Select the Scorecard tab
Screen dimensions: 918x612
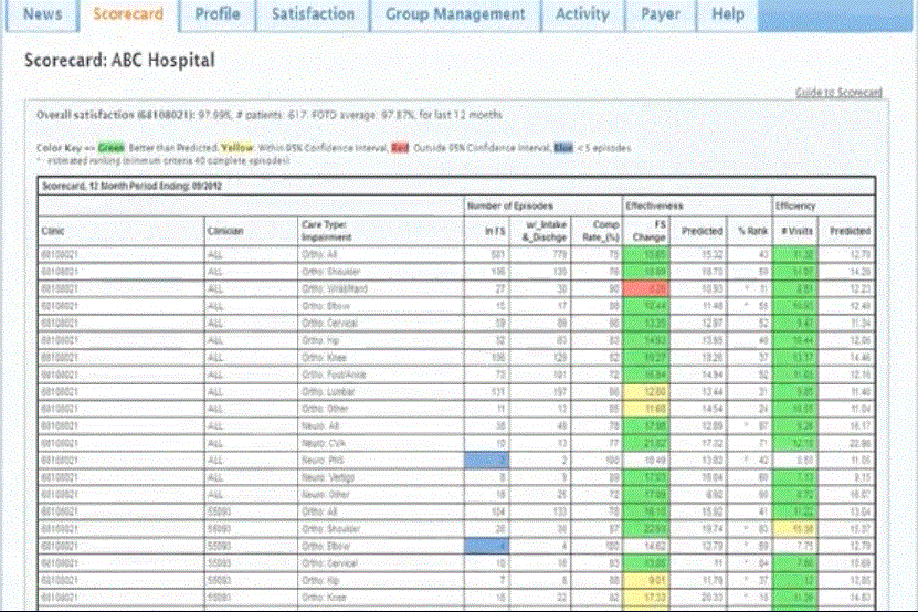[x=129, y=15]
